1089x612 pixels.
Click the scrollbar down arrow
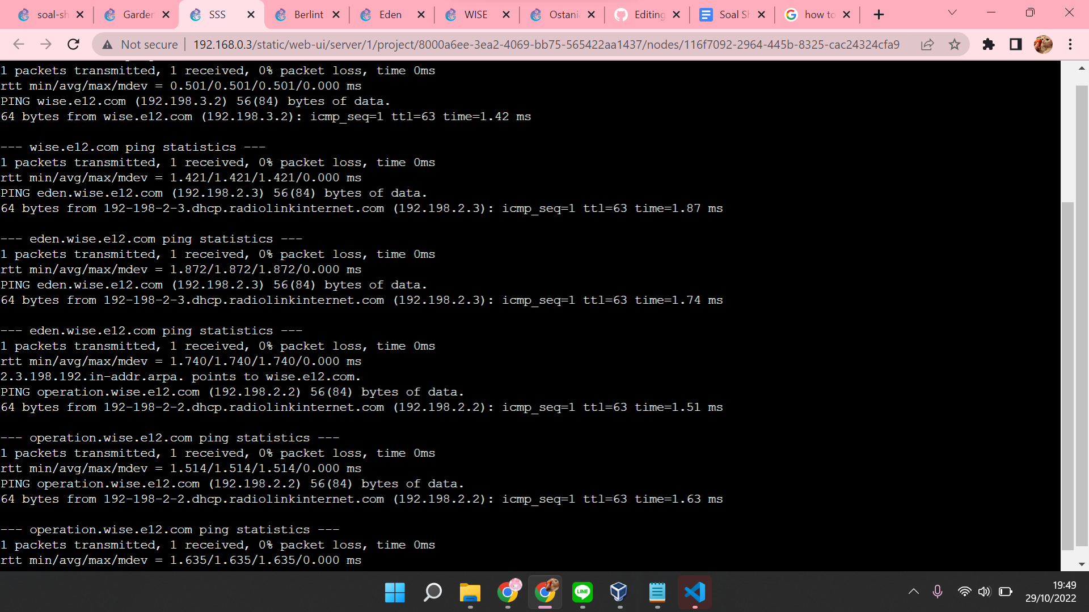(1082, 563)
